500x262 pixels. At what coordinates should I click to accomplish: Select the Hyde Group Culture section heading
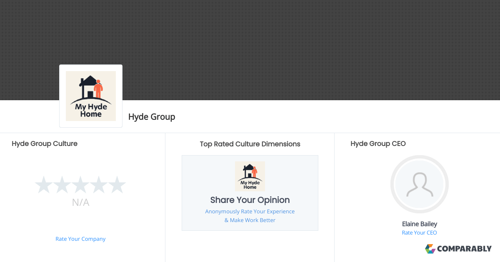pos(45,143)
